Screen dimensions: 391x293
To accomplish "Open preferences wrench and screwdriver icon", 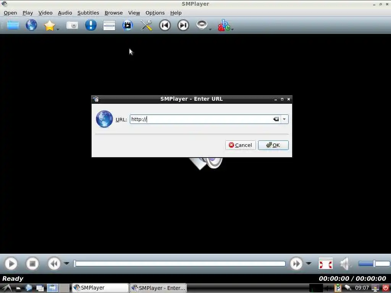I will click(x=146, y=25).
